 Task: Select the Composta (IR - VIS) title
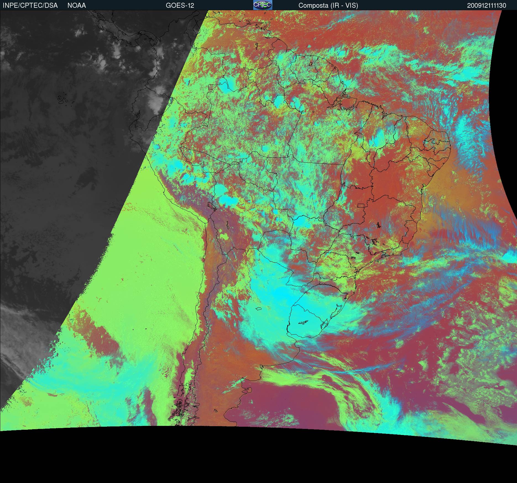[x=328, y=6]
